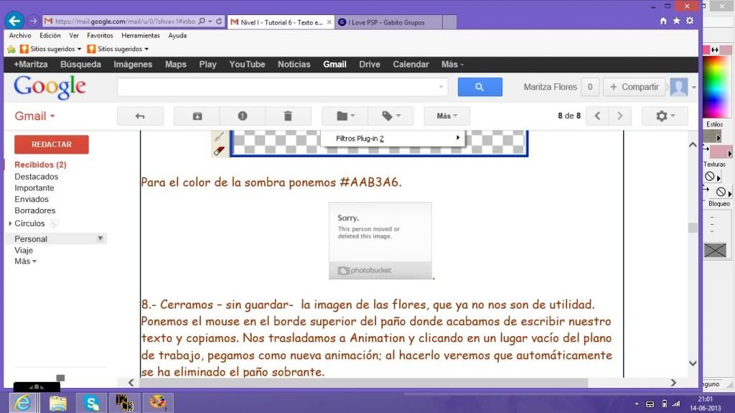The width and height of the screenshot is (735, 413).
Task: Pick a color from the rainbow palette
Action: pos(716,86)
